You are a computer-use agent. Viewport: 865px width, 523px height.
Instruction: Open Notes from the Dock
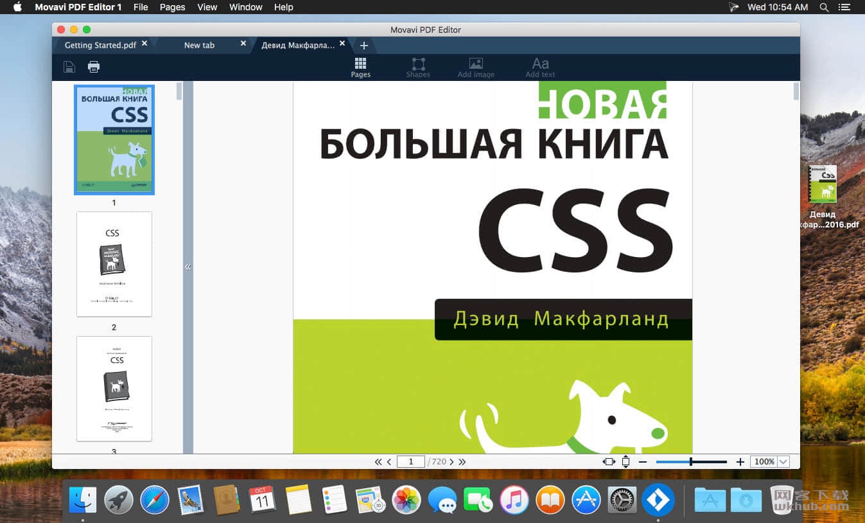(299, 500)
